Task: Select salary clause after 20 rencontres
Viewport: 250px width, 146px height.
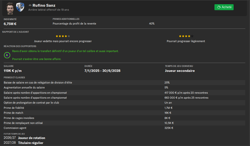Action: (124, 93)
